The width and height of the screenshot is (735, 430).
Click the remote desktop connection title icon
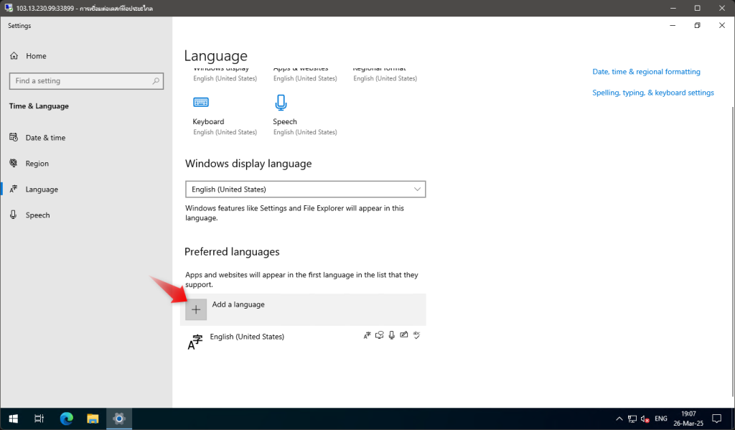(9, 8)
